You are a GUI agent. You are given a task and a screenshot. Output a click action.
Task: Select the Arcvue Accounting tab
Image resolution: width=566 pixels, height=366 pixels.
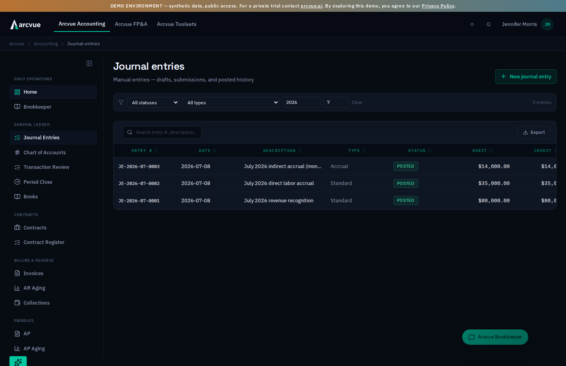(x=82, y=24)
